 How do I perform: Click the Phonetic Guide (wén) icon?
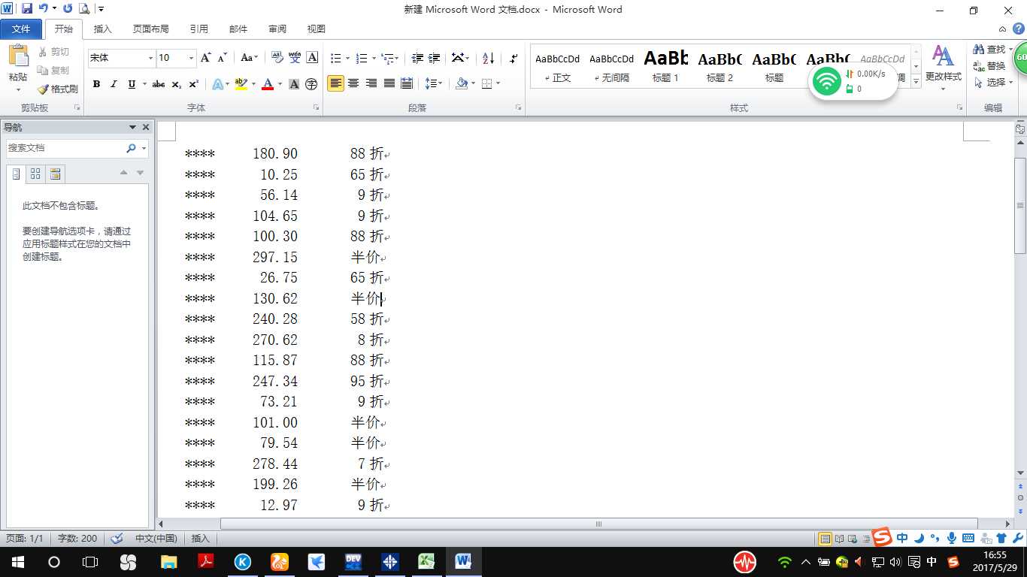point(295,58)
